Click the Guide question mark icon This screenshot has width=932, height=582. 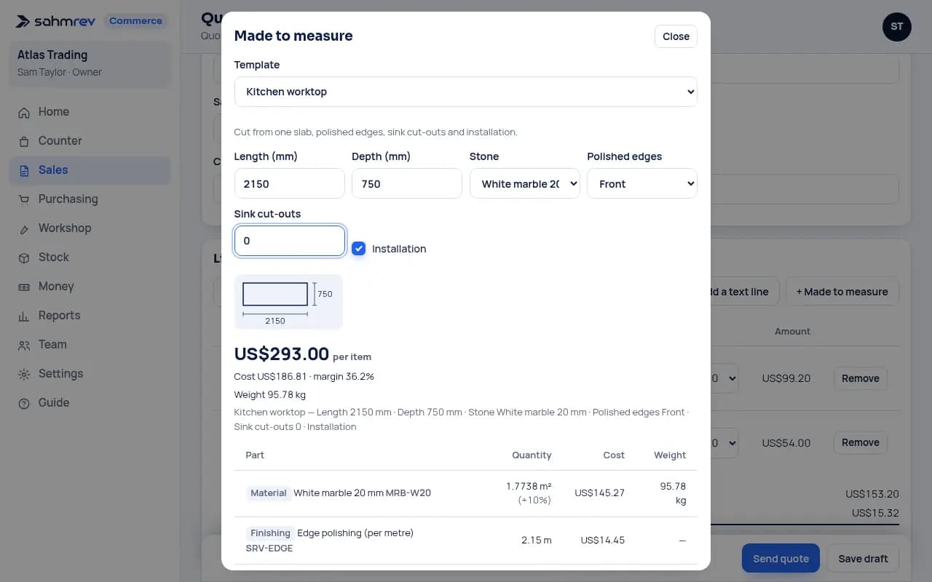(24, 403)
